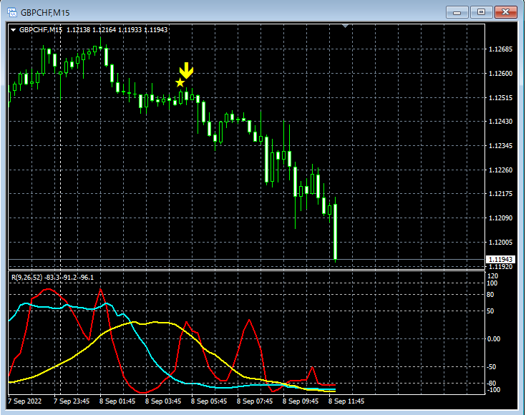Viewport: 526px width, 415px height.
Task: Click the time label 7 Sep 2022
Action: pyautogui.click(x=25, y=401)
